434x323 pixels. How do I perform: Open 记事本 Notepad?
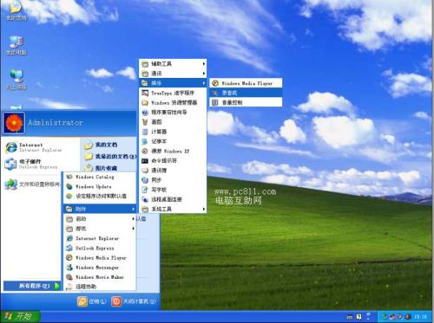click(x=173, y=141)
